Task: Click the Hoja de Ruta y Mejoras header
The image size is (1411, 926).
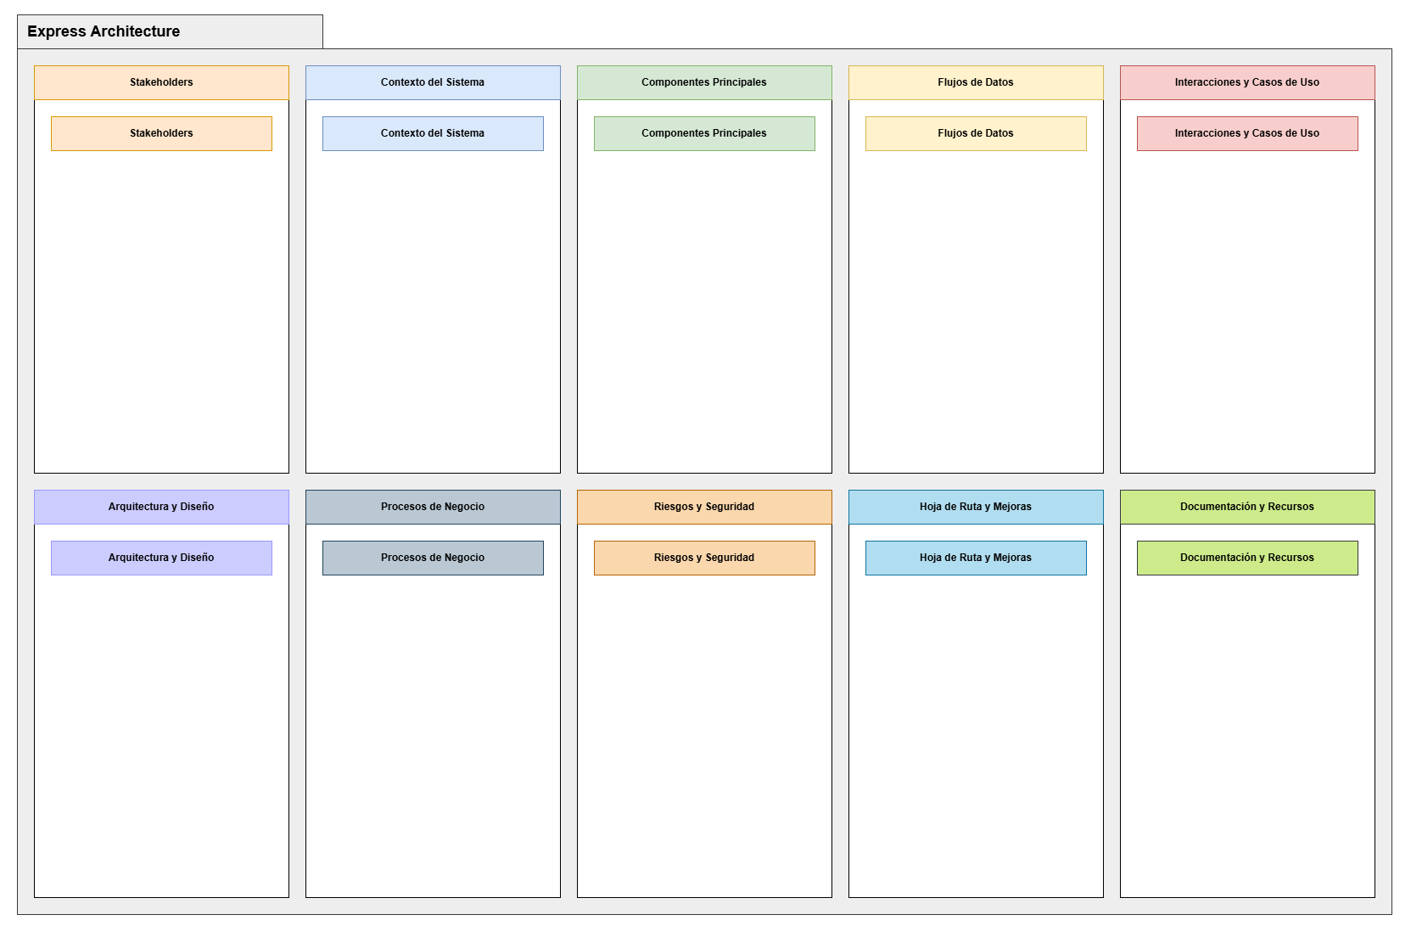Action: (976, 507)
